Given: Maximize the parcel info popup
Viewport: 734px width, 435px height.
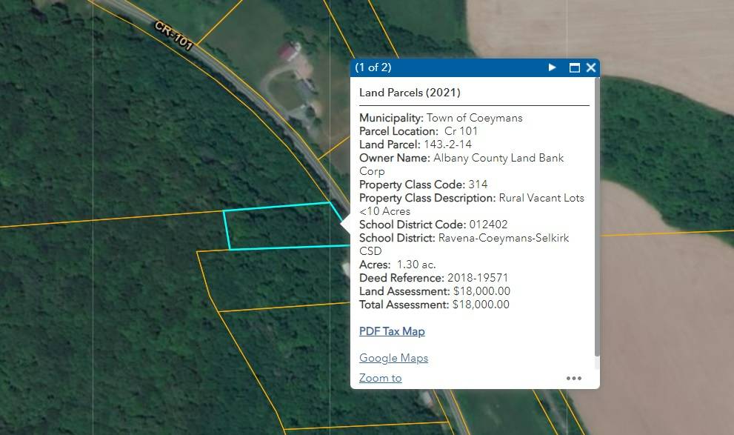Looking at the screenshot, I should point(574,67).
